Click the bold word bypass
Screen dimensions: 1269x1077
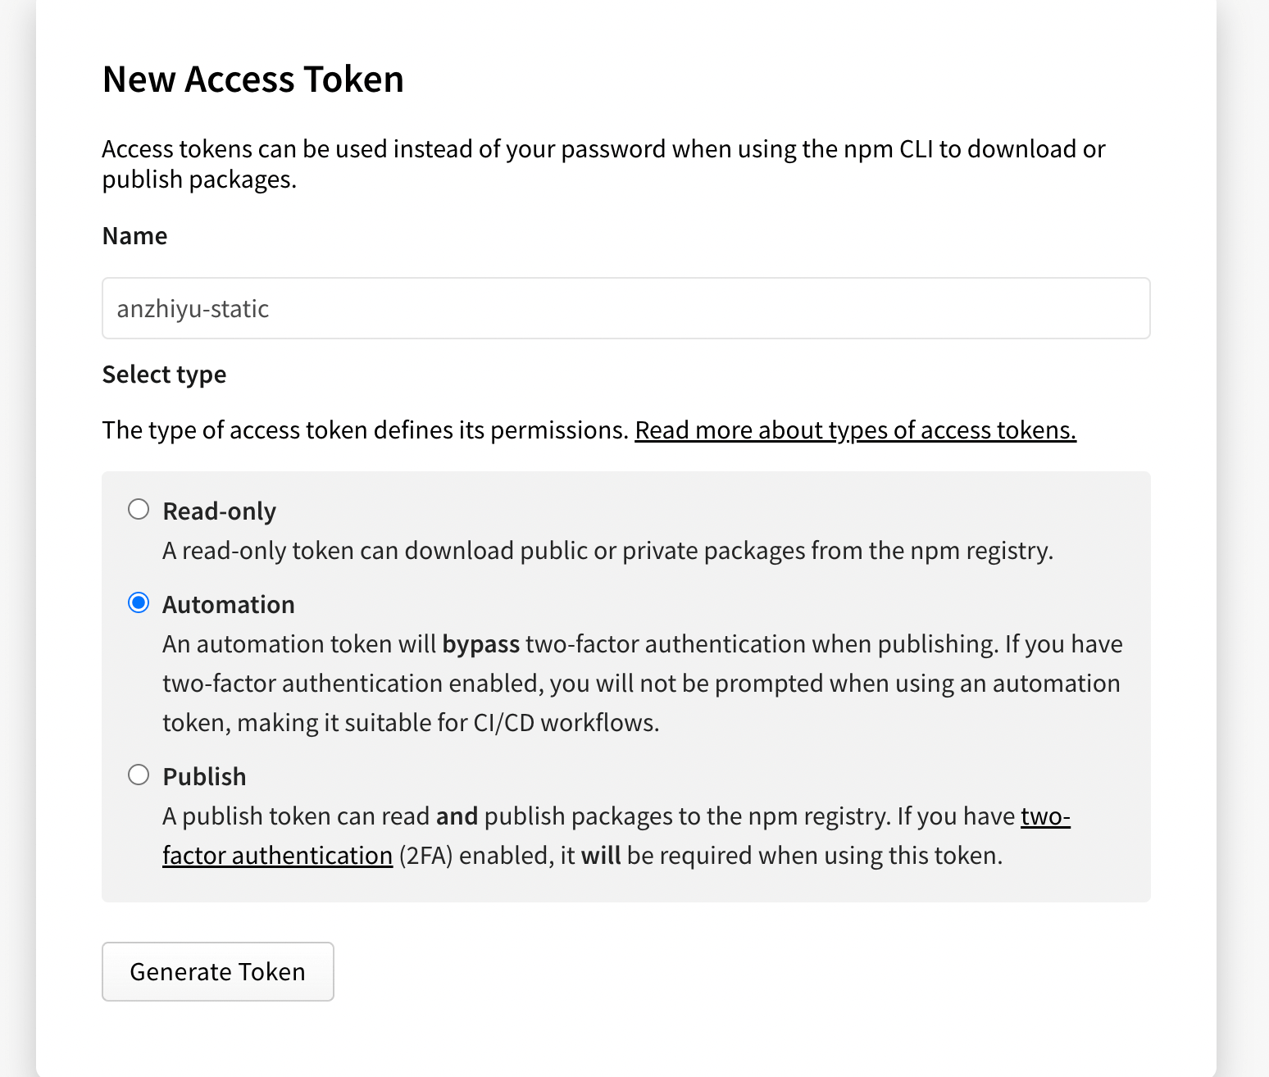tap(480, 643)
